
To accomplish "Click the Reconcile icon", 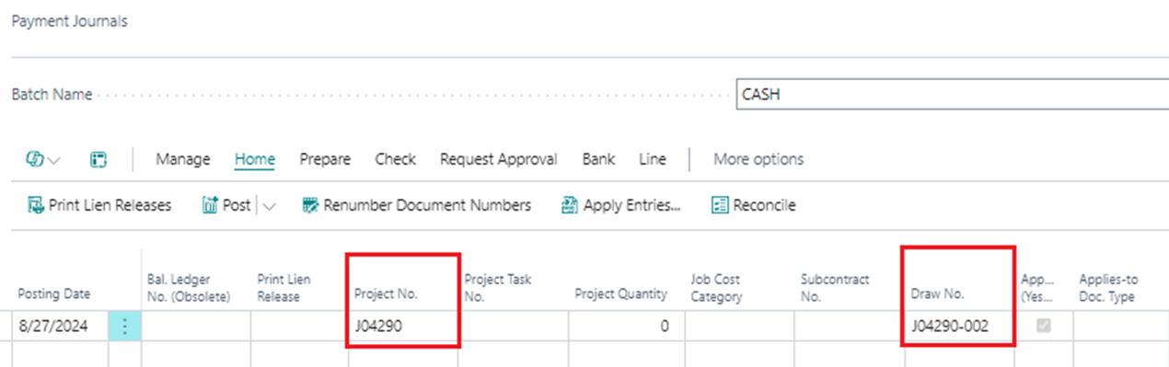I will 720,205.
